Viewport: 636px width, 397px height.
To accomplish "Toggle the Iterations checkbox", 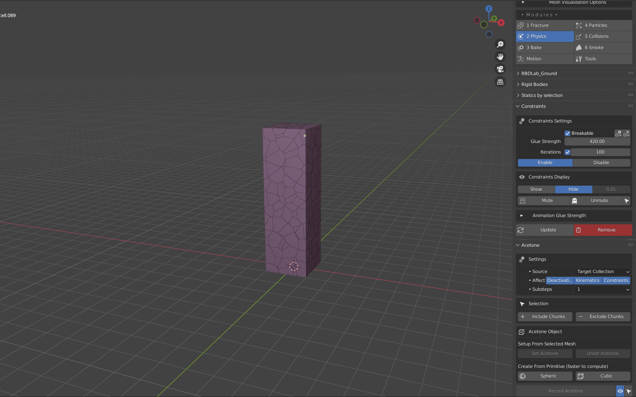I will coord(567,152).
